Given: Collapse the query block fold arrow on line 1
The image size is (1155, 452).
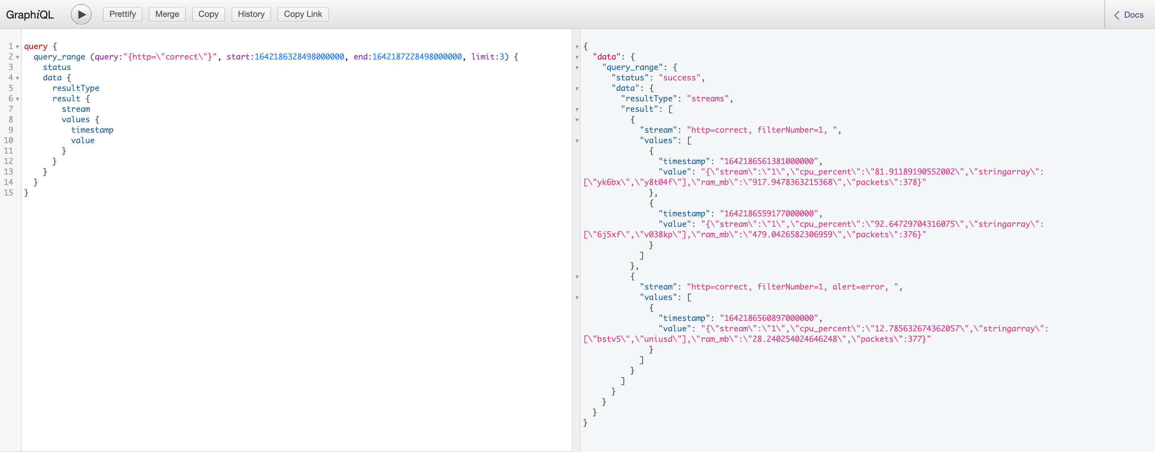Looking at the screenshot, I should (17, 47).
